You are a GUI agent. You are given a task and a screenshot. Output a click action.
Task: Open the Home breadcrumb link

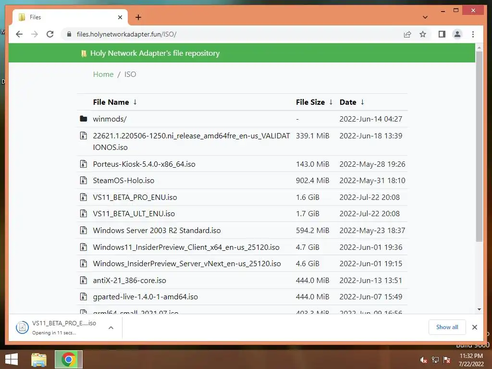tap(103, 74)
